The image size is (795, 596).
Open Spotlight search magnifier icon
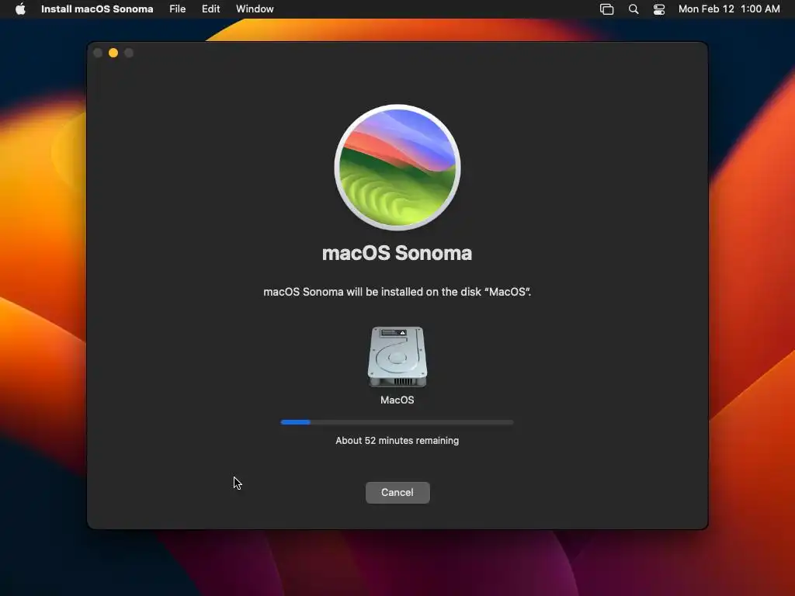tap(634, 9)
